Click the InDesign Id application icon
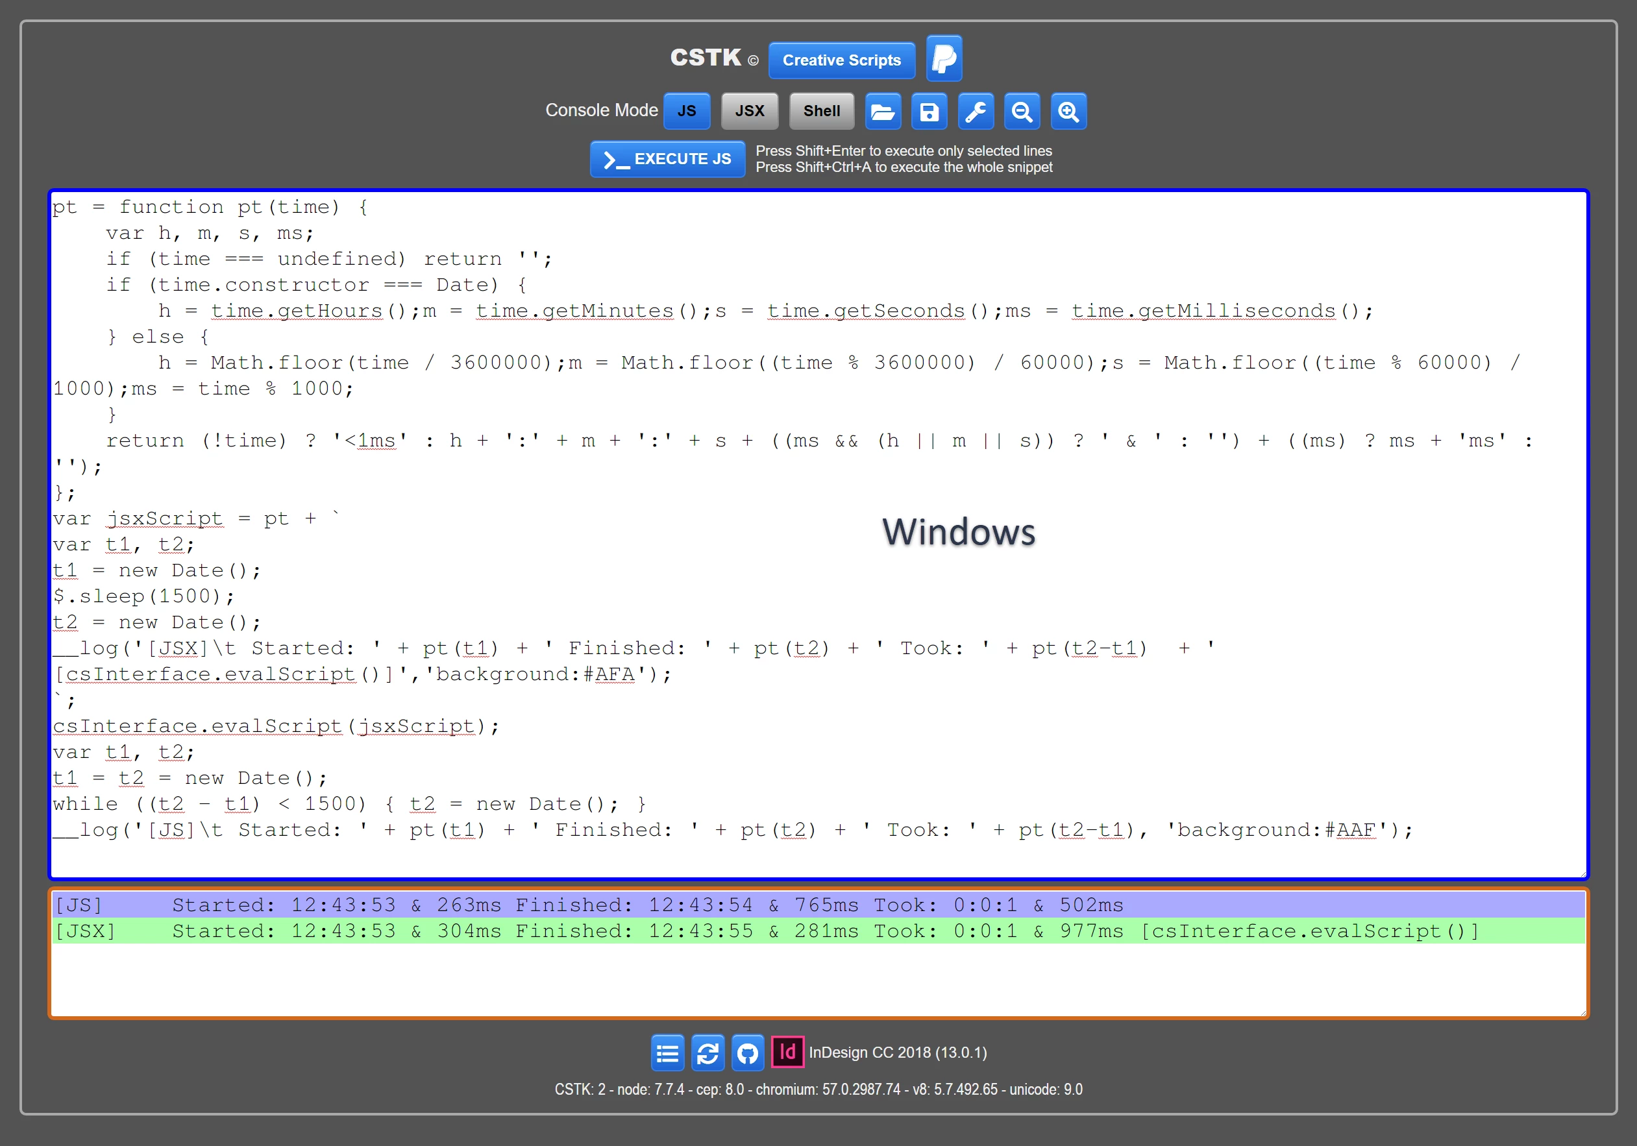Image resolution: width=1637 pixels, height=1146 pixels. [787, 1052]
